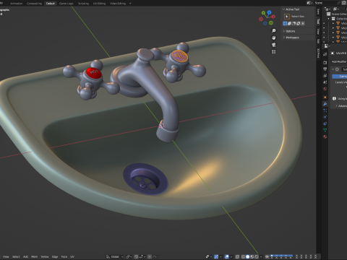347x260 pixels.
Task: Open properties editor type dropdown
Action: click(x=327, y=46)
